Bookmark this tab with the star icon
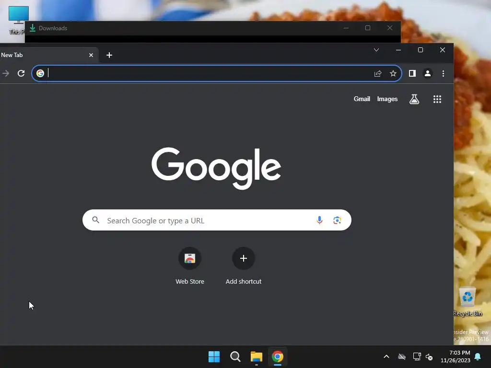The height and width of the screenshot is (368, 491). pos(393,73)
